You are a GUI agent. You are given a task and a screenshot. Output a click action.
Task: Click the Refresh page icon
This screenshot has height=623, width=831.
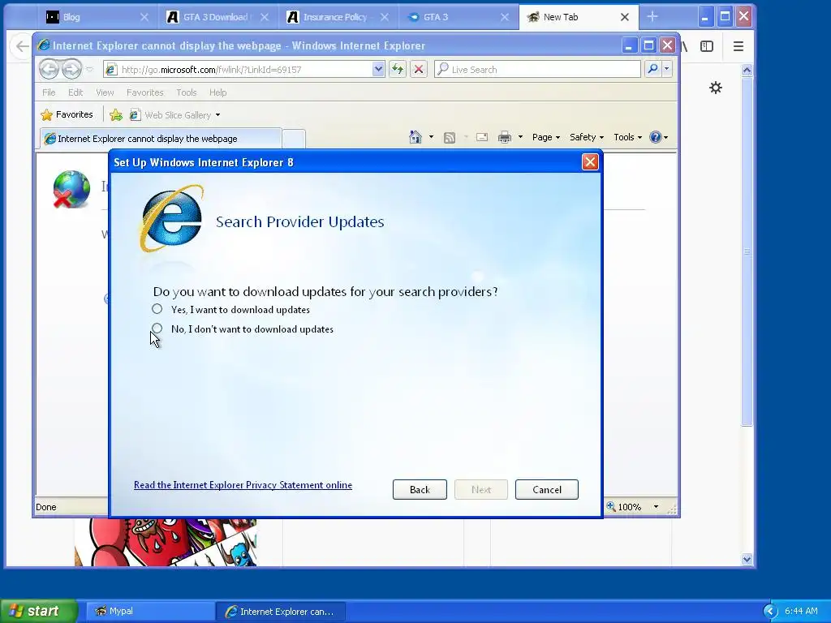[398, 70]
